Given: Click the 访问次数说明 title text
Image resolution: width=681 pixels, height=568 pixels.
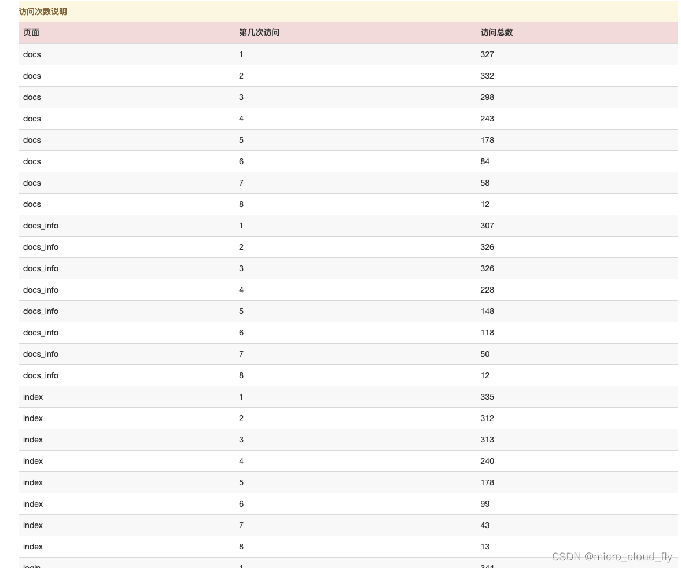Looking at the screenshot, I should pyautogui.click(x=43, y=12).
